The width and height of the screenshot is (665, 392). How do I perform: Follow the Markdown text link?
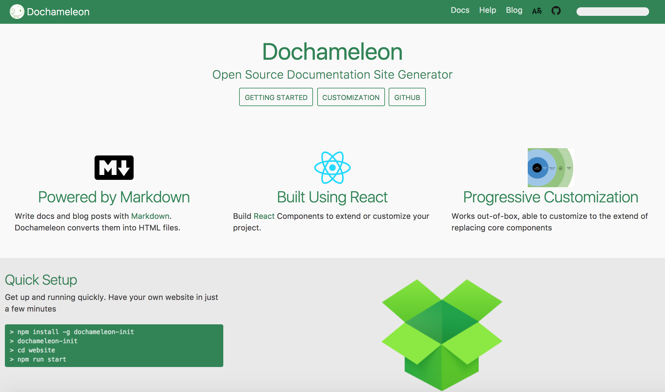pyautogui.click(x=150, y=216)
